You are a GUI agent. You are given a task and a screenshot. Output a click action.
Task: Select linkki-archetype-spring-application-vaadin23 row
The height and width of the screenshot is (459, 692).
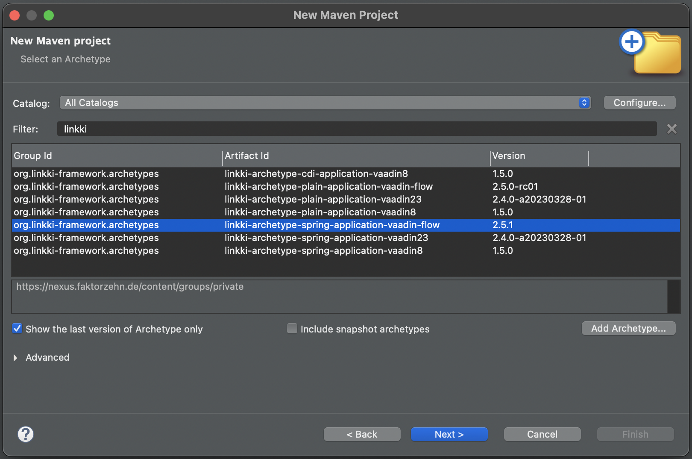coord(346,238)
